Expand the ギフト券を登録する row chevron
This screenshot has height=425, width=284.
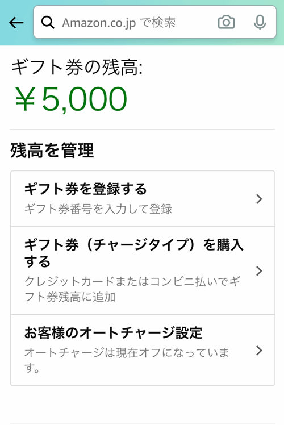pyautogui.click(x=259, y=199)
